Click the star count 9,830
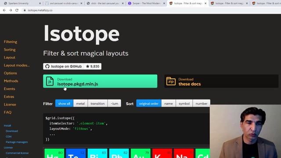This screenshot has width=281, height=158. point(93,66)
